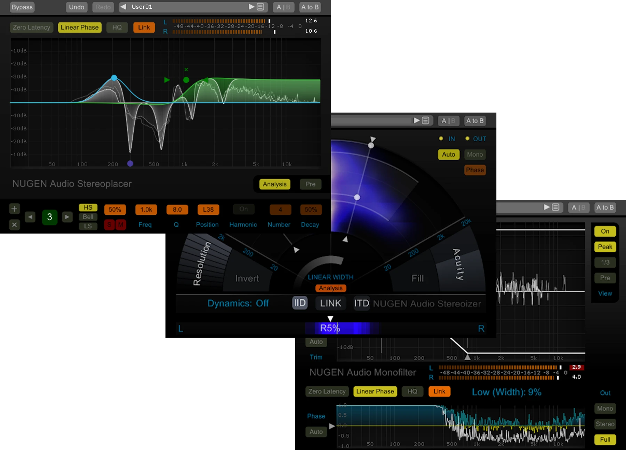Viewport: 626px width, 450px height.
Task: Go to previous preset before User01
Action: pos(123,7)
